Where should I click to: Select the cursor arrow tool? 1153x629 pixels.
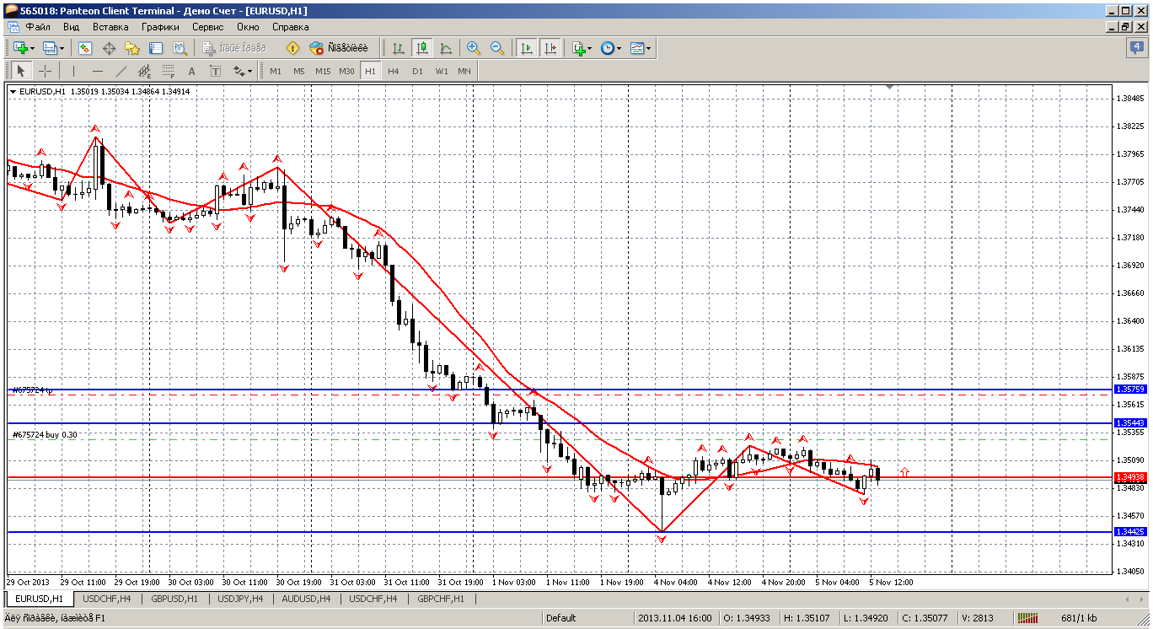(x=21, y=71)
